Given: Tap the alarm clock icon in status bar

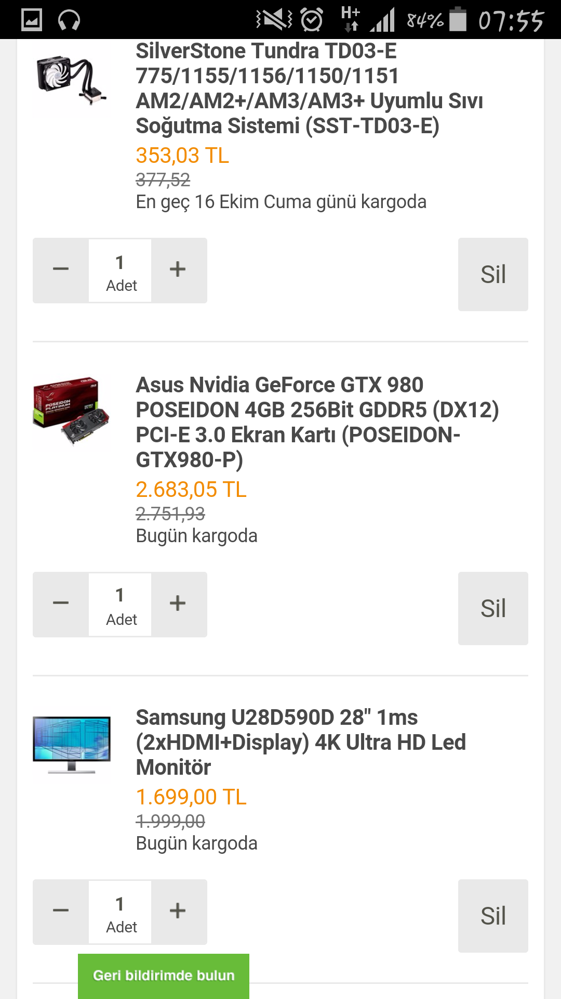Looking at the screenshot, I should tap(312, 20).
